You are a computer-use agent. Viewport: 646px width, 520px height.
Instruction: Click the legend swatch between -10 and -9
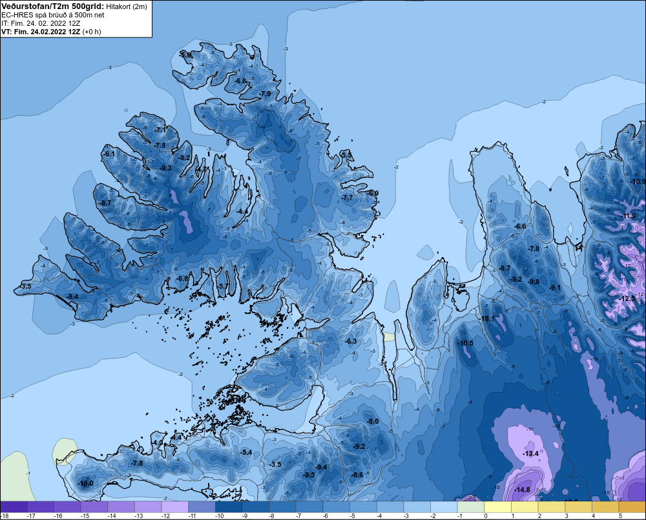(229, 507)
